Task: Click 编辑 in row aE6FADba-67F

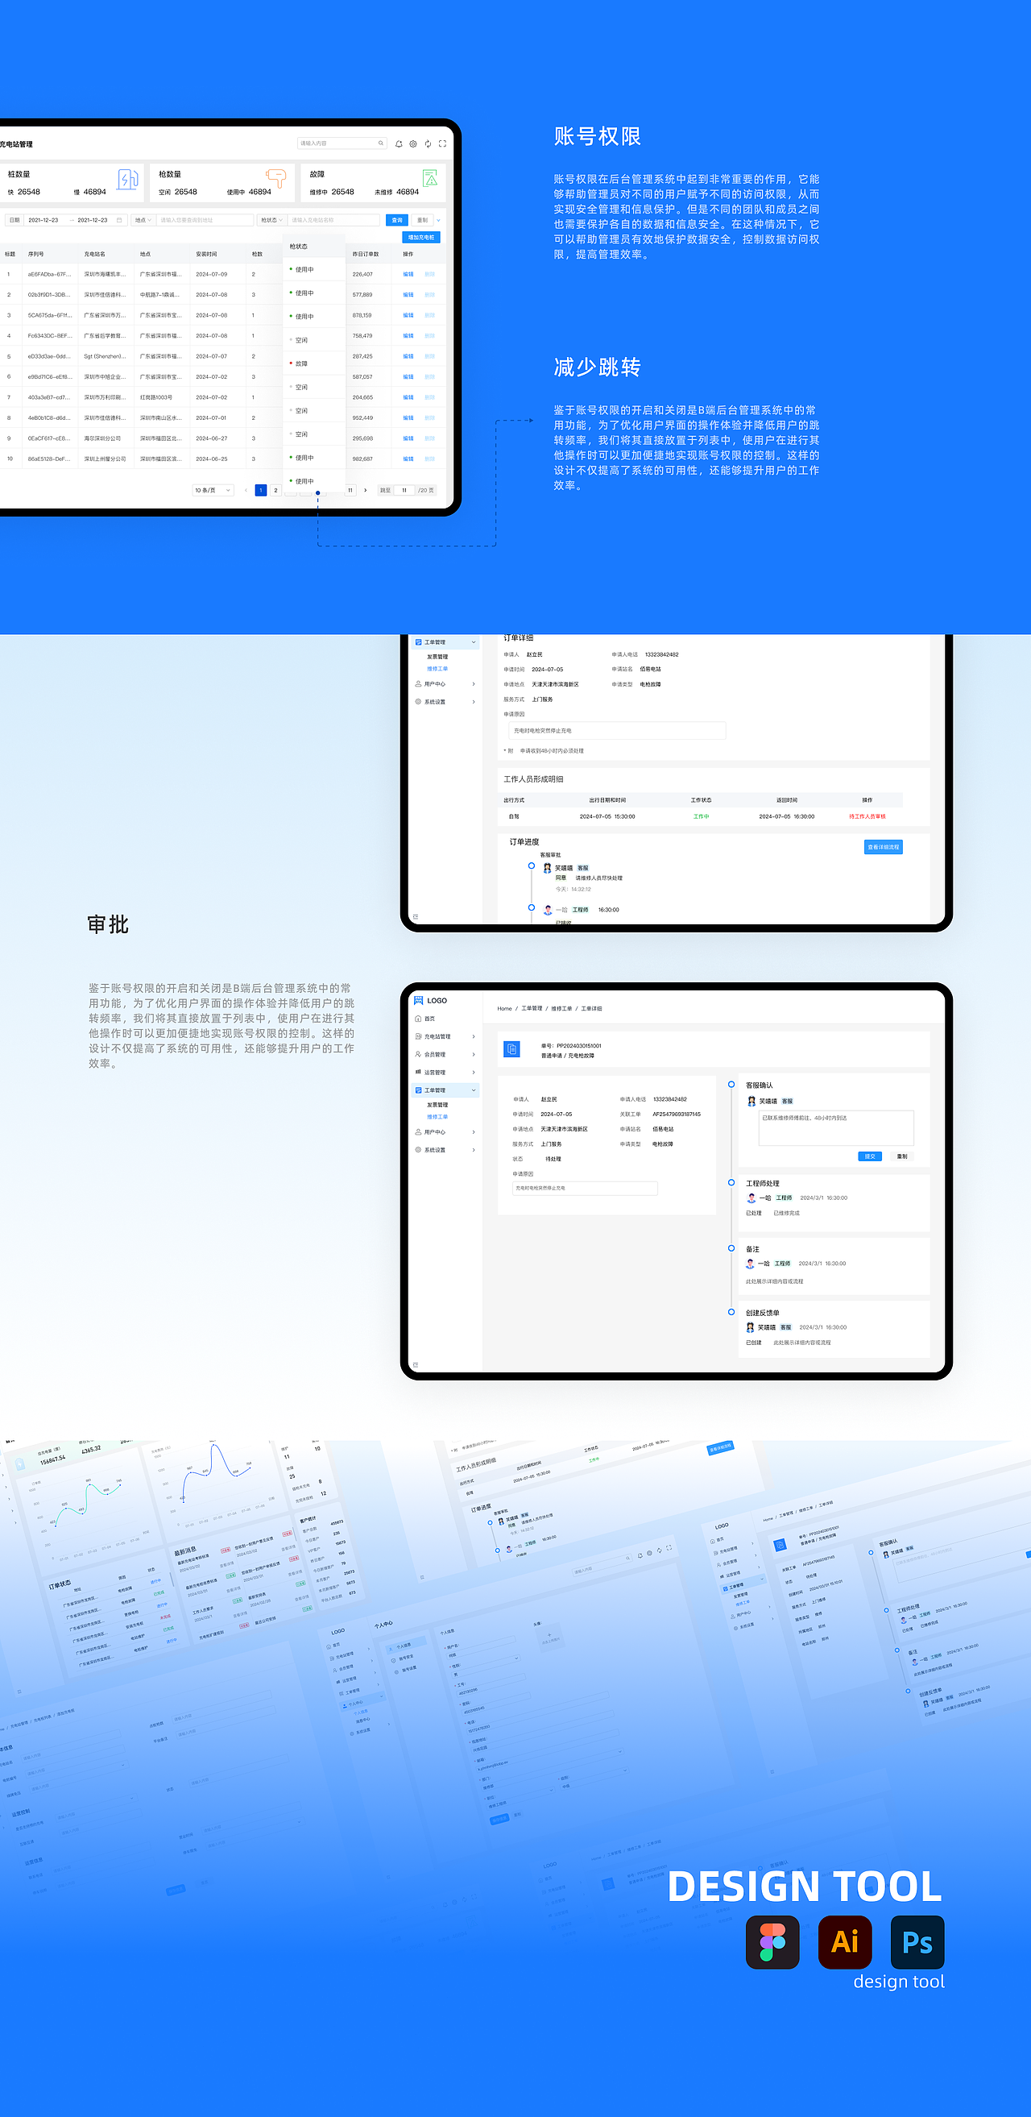Action: 408,275
